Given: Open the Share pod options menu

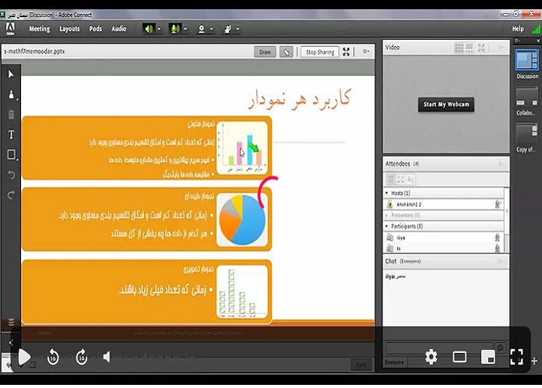Looking at the screenshot, I should pos(366,51).
